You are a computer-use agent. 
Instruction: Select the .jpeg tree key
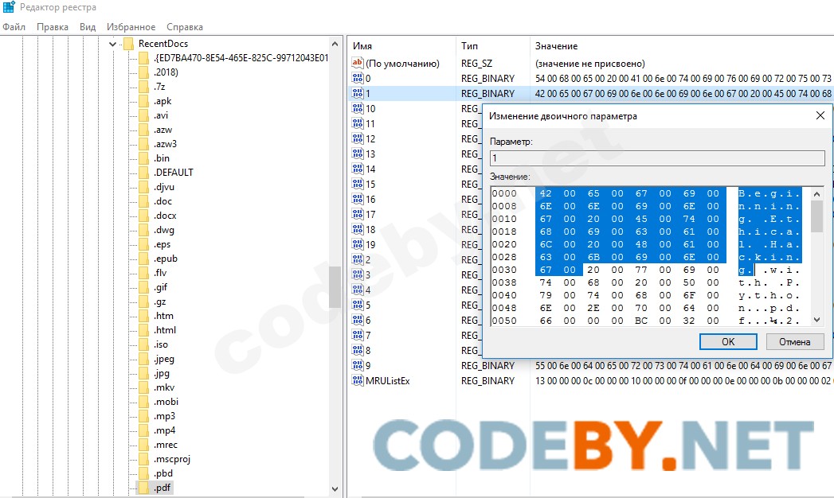click(x=164, y=359)
